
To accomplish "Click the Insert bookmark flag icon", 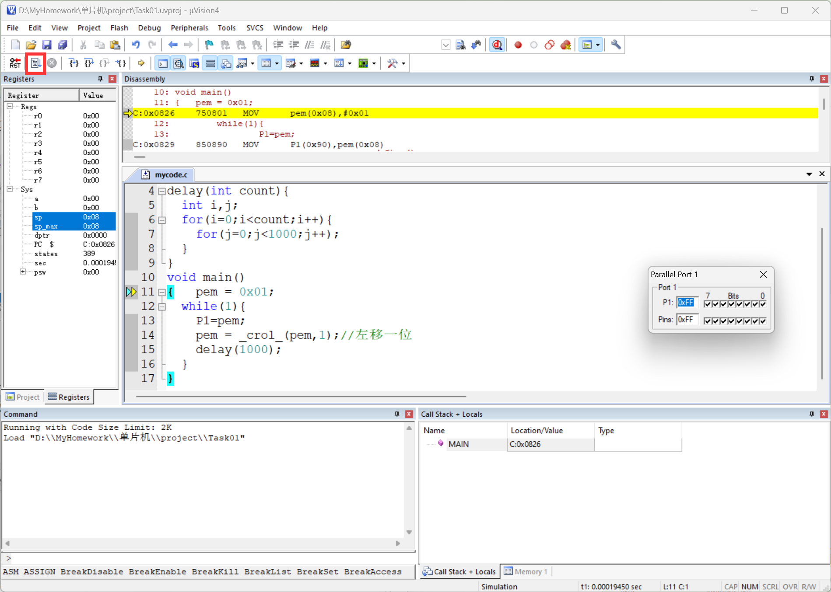I will point(209,45).
